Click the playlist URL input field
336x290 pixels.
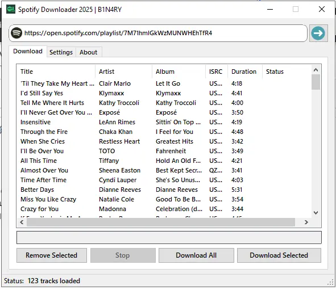point(158,33)
